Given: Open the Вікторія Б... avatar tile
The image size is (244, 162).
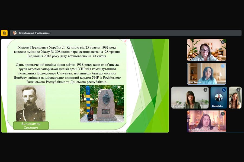Looking at the screenshot, I should pyautogui.click(x=219, y=97).
